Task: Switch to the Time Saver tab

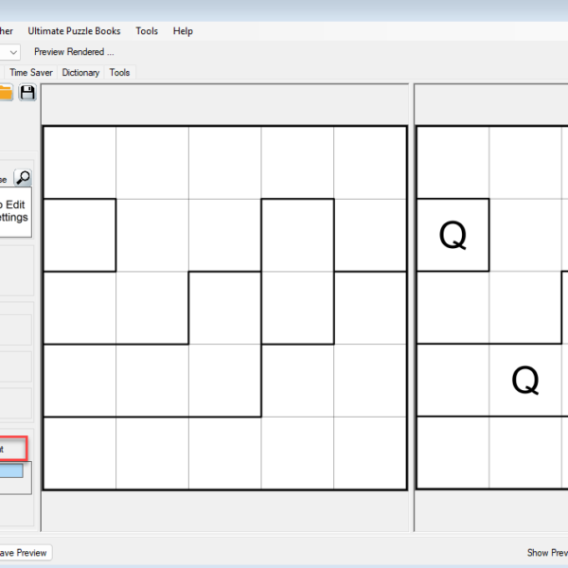Action: (31, 72)
